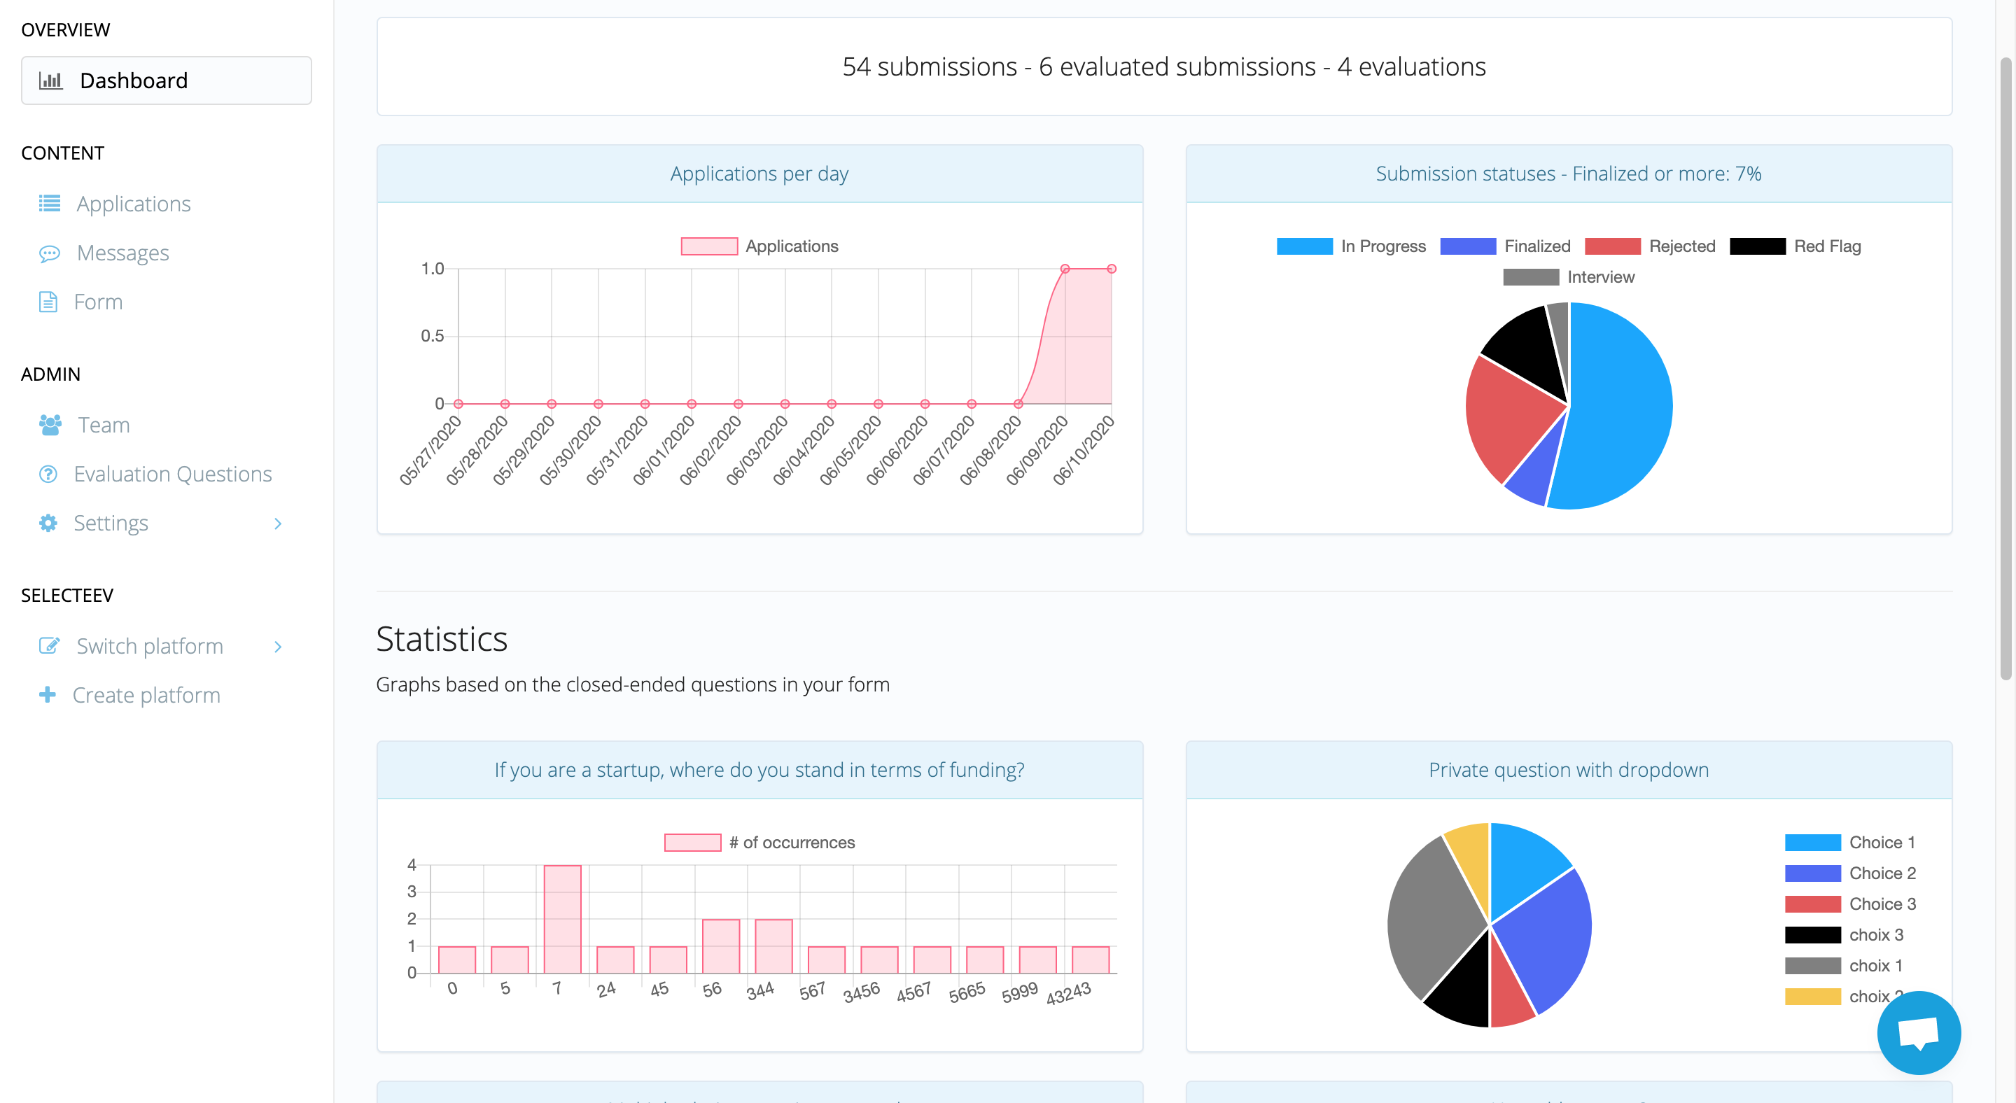Screen dimensions: 2016x1103
Task: Open the Create platform link
Action: tap(146, 695)
